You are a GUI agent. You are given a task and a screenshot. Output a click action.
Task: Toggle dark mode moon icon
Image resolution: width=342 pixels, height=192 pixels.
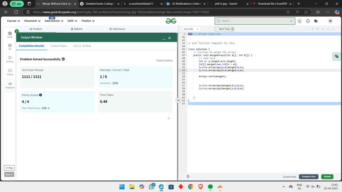coord(300,21)
